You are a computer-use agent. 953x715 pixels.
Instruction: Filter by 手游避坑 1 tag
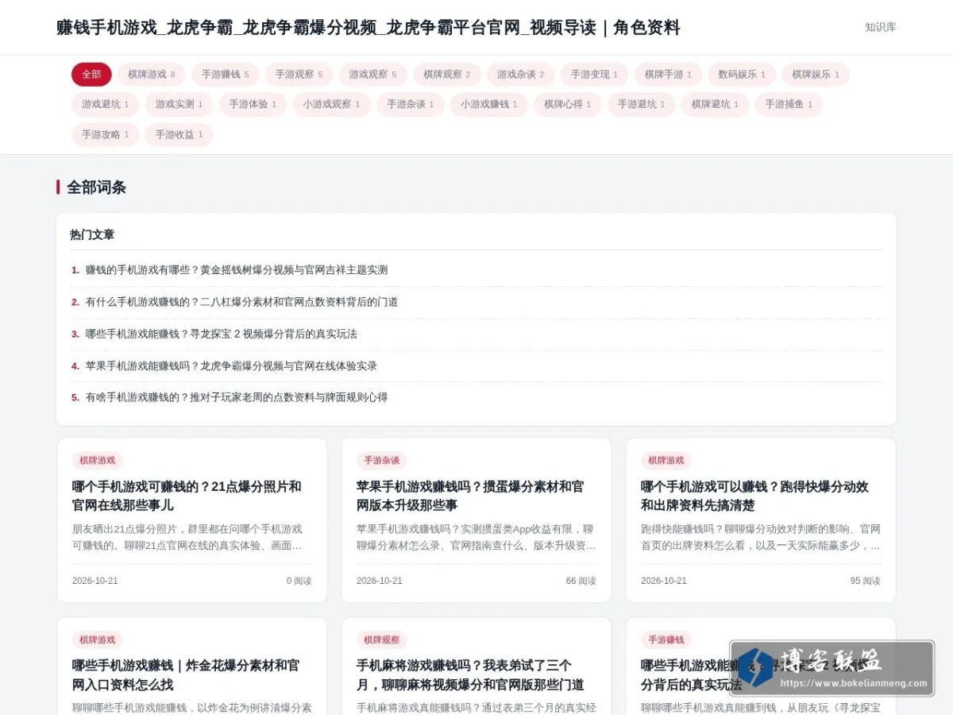[641, 104]
